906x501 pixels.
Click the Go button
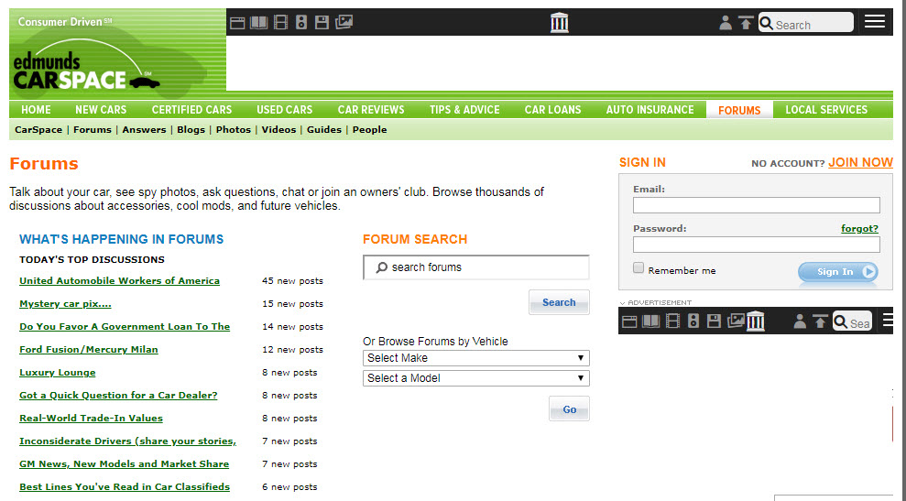click(x=569, y=409)
